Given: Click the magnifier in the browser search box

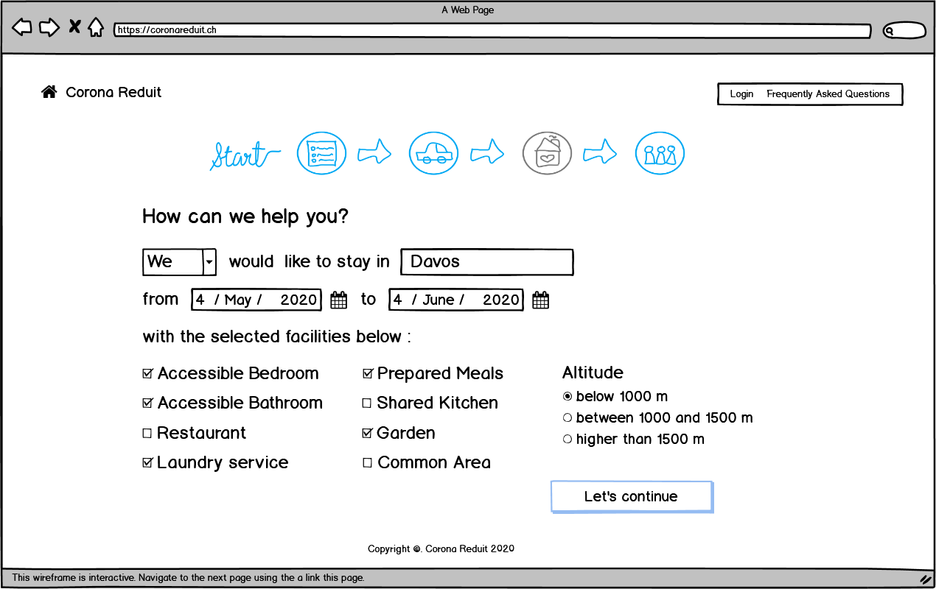Looking at the screenshot, I should click(890, 31).
